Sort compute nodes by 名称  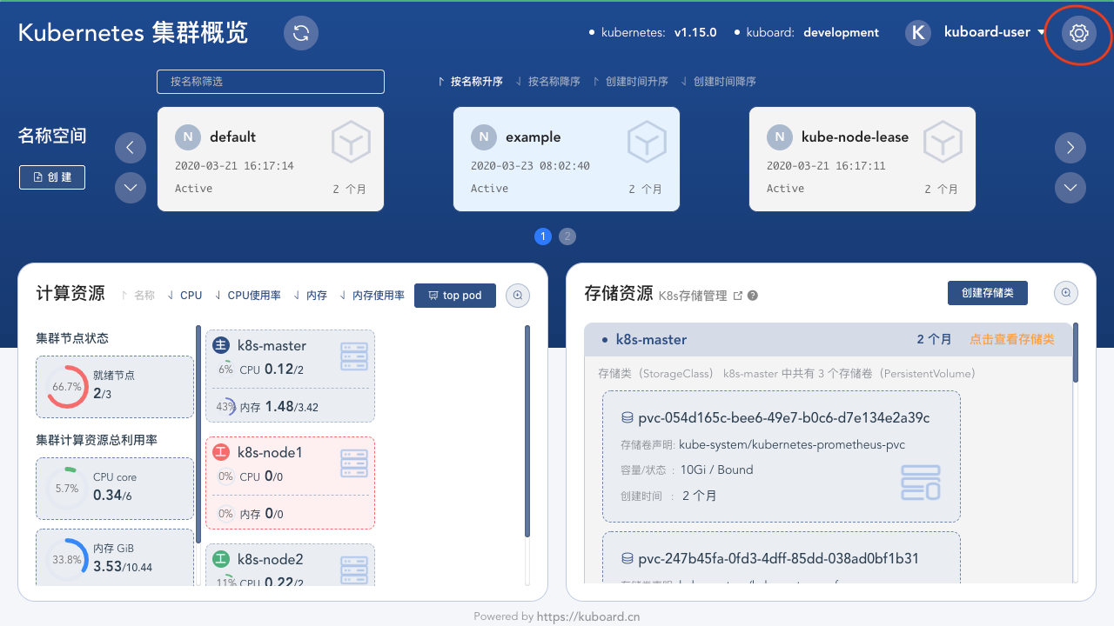138,296
